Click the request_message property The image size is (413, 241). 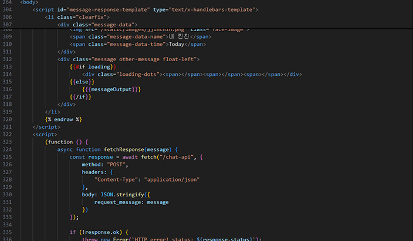119,202
